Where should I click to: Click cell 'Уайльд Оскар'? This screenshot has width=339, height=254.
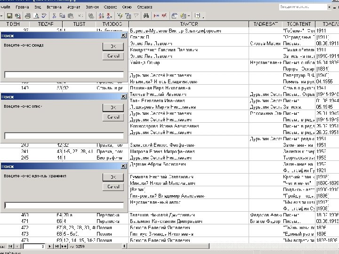click(189, 63)
